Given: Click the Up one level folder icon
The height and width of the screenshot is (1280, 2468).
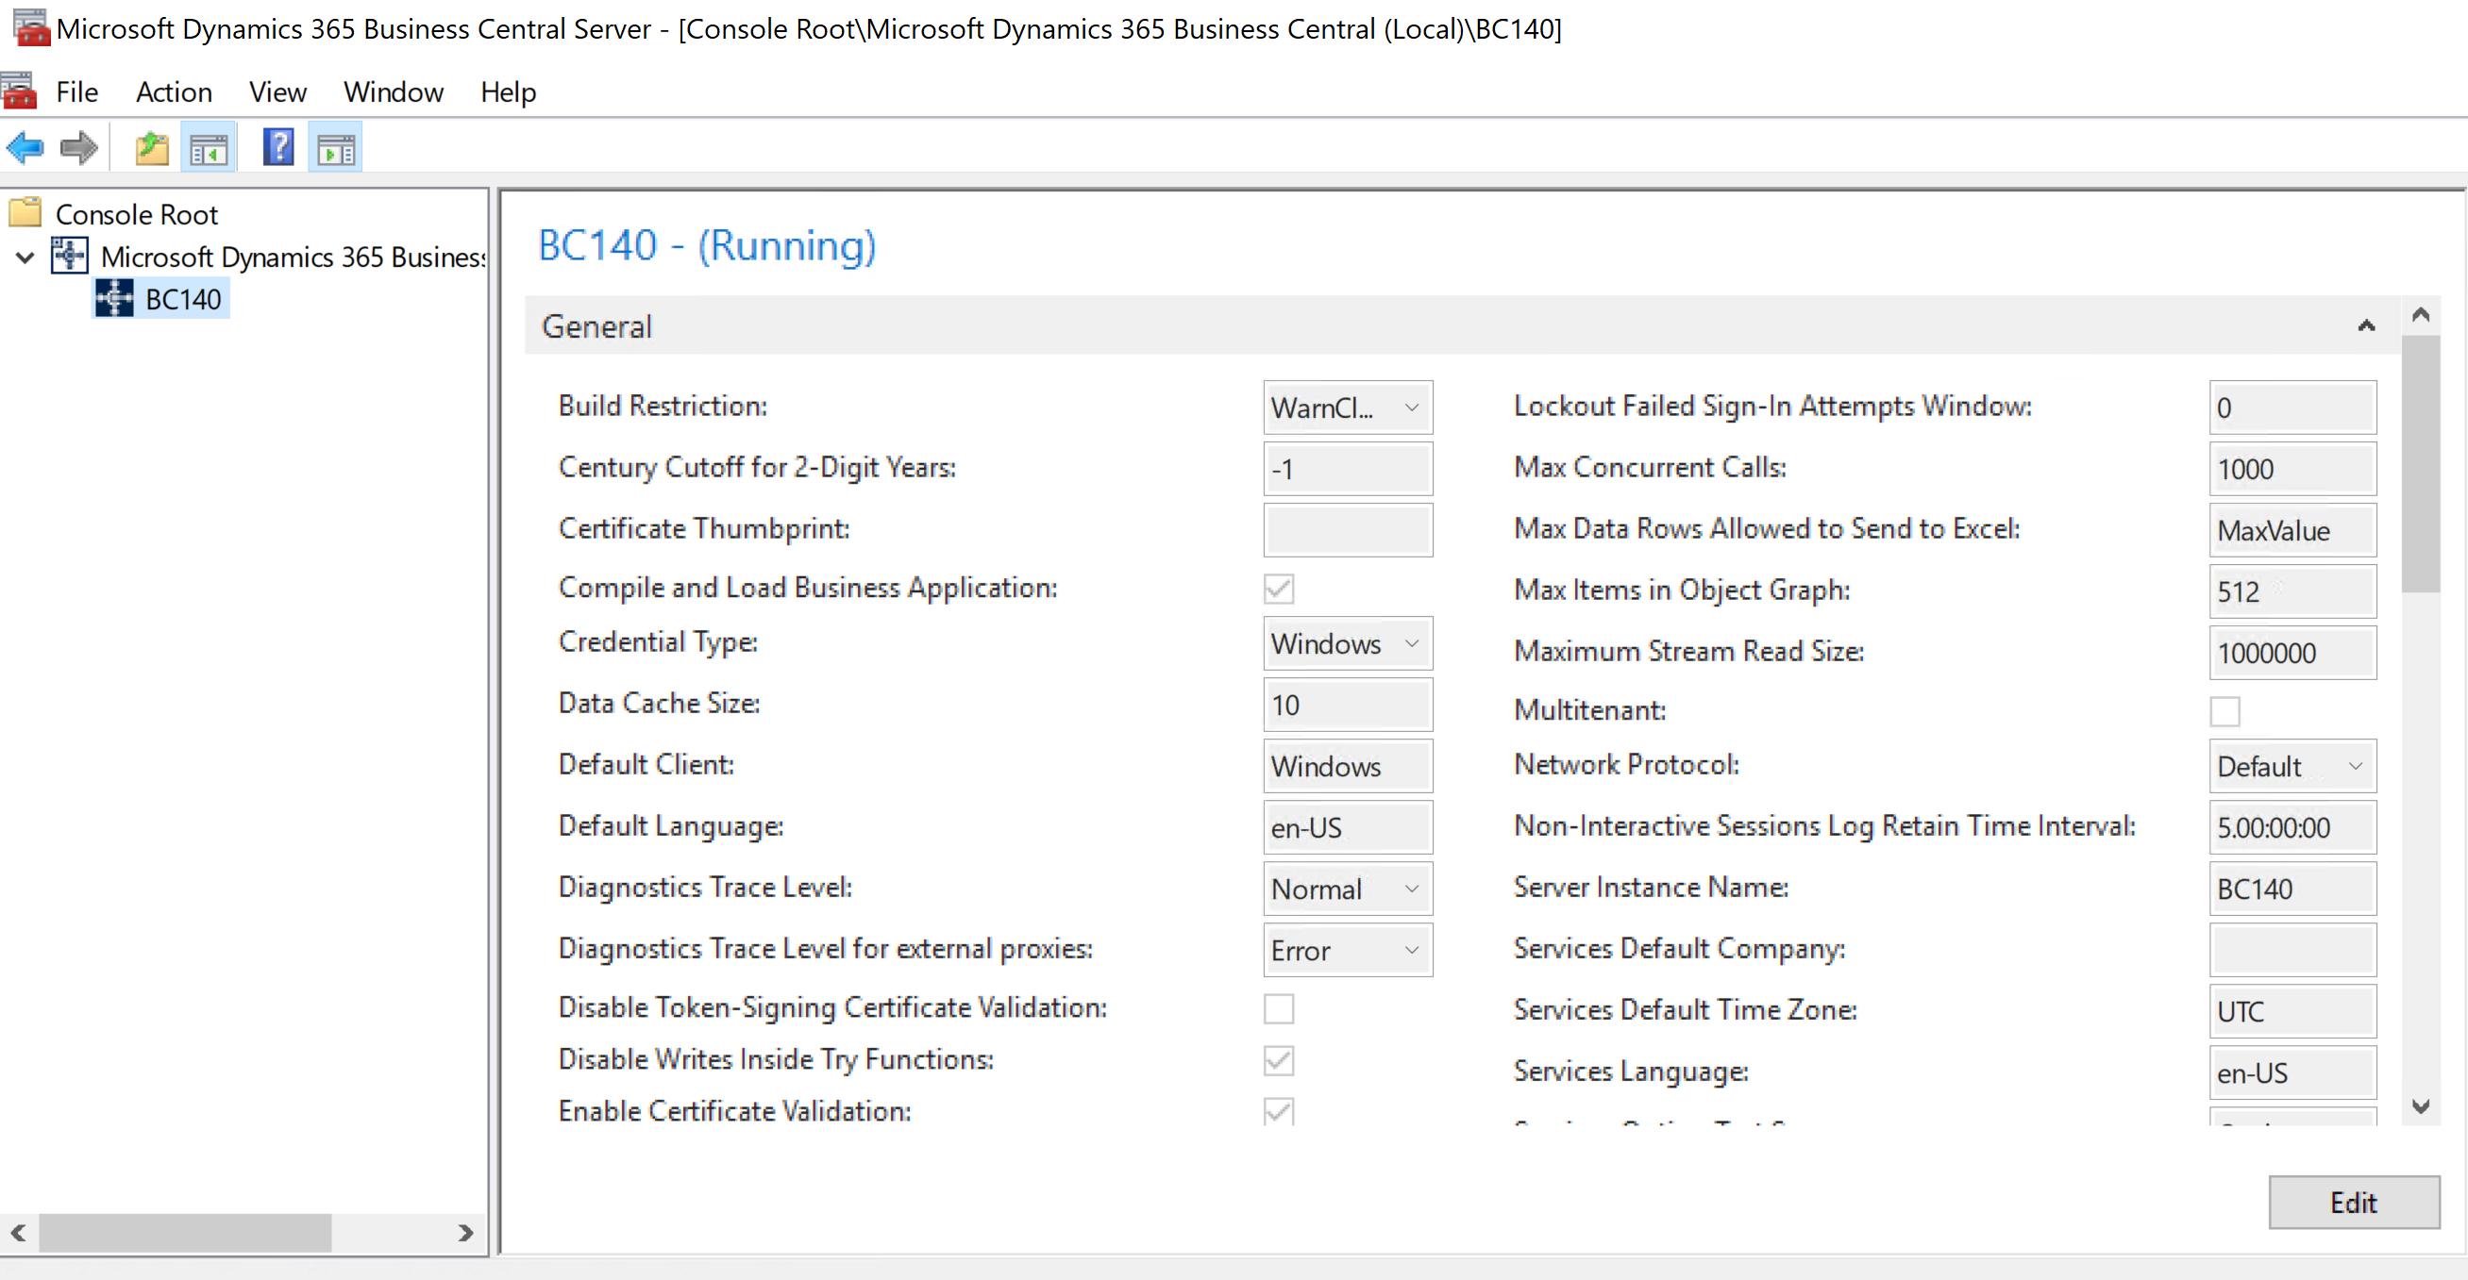Looking at the screenshot, I should click(151, 149).
